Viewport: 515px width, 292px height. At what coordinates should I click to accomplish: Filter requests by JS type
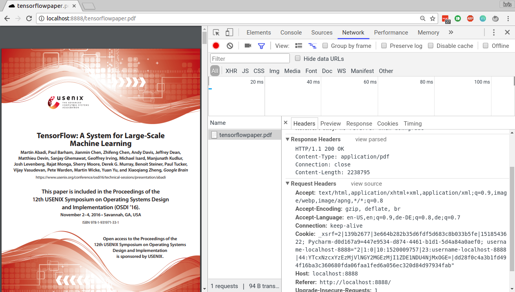[246, 71]
